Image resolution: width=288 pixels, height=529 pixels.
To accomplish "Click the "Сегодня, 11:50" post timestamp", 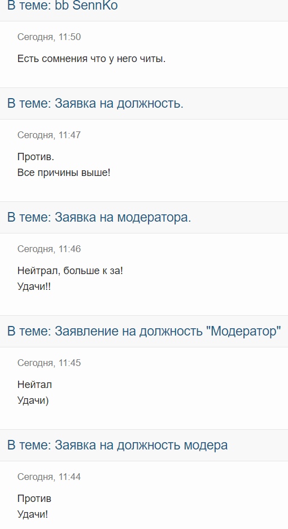I will tap(49, 37).
